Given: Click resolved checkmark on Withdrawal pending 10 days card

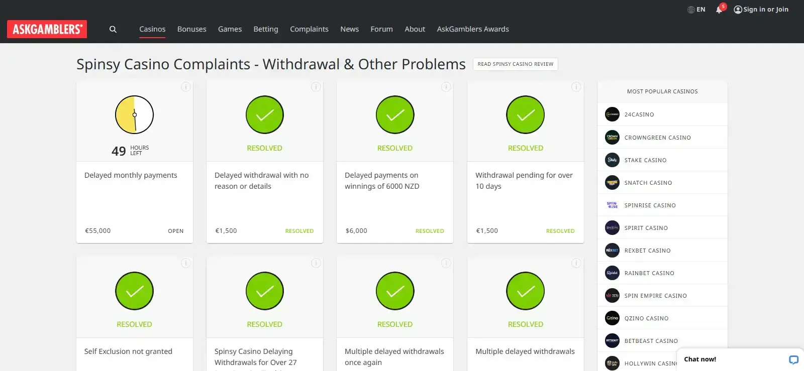Looking at the screenshot, I should pos(526,114).
